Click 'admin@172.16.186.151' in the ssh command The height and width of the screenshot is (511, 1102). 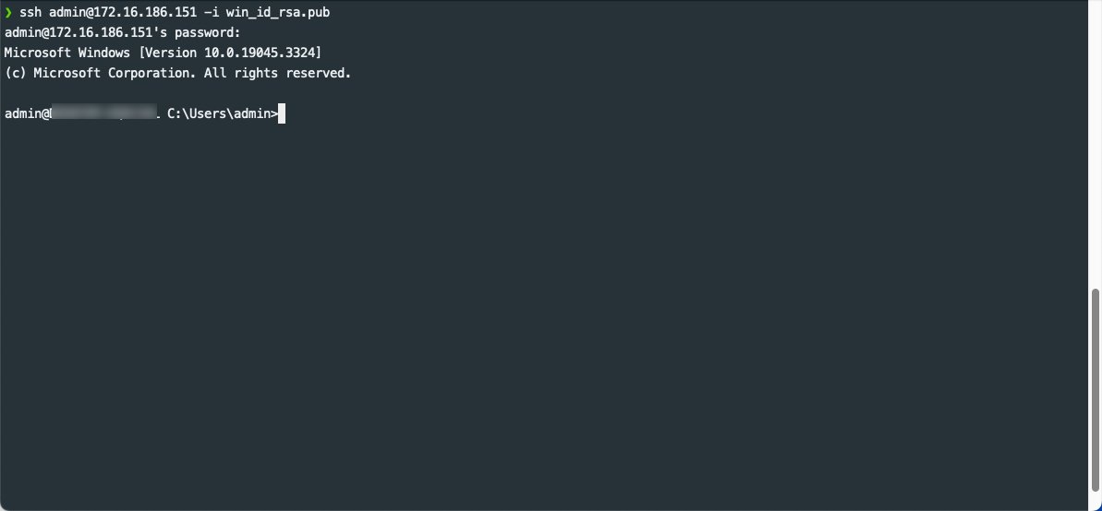click(x=122, y=13)
